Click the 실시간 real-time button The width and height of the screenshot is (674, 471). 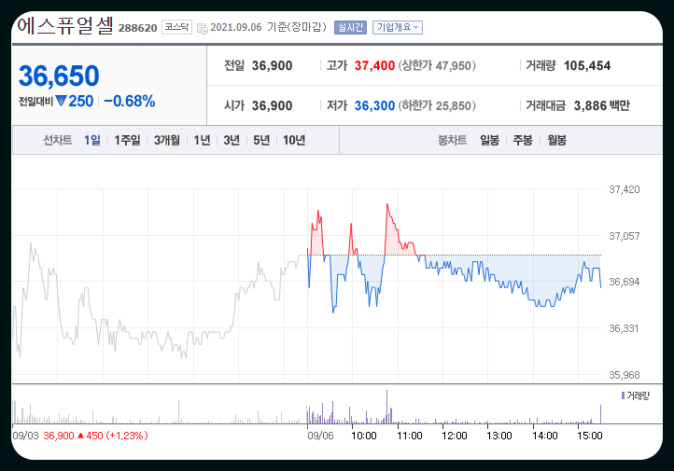350,27
